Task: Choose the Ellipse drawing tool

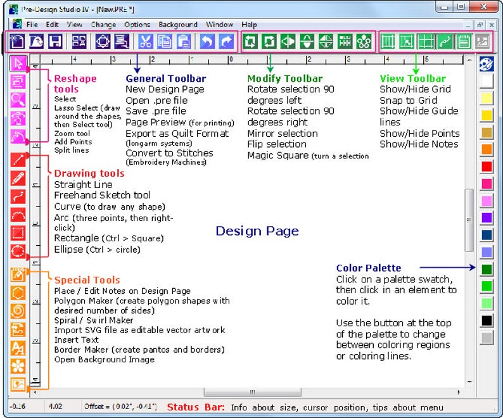Action: pos(18,251)
